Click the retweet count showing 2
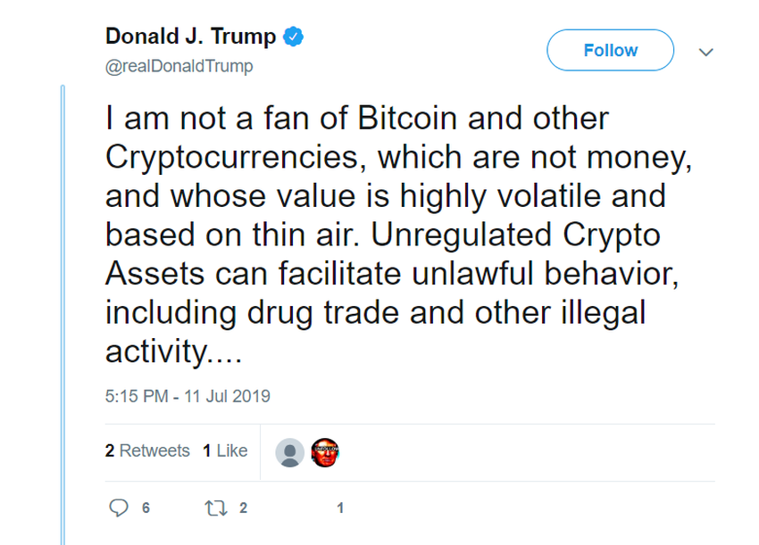The height and width of the screenshot is (545, 759). click(x=241, y=505)
